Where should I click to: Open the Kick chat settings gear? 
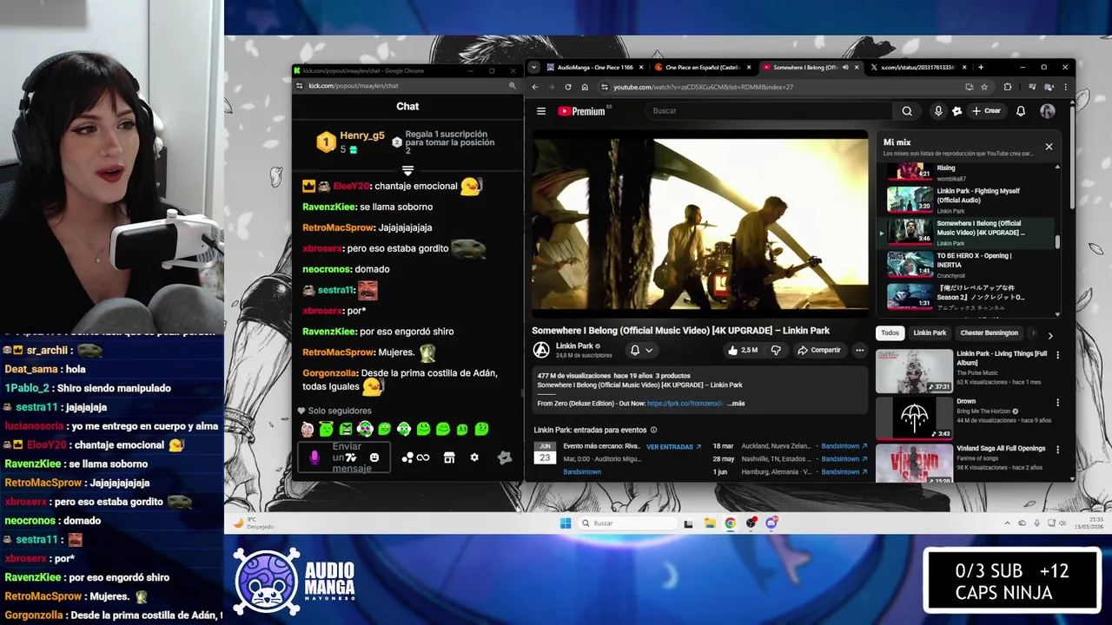[x=474, y=457]
